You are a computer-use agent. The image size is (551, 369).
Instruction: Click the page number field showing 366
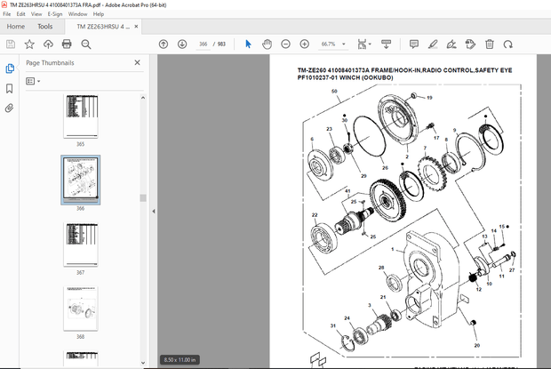point(204,44)
